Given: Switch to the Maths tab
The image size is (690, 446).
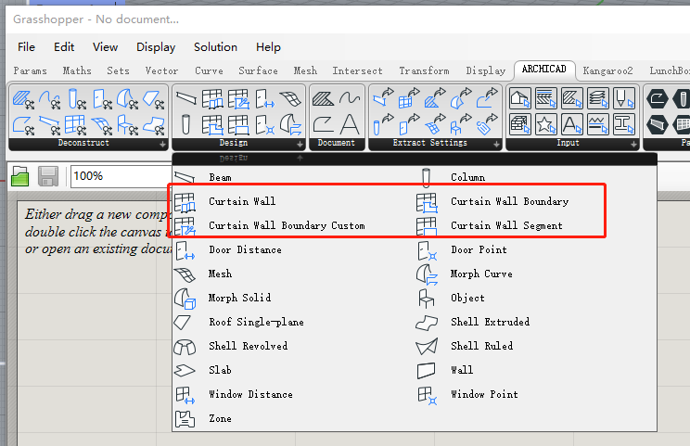Looking at the screenshot, I should coord(77,70).
